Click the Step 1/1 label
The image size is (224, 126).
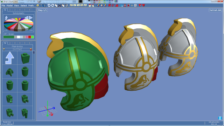coord(42,10)
